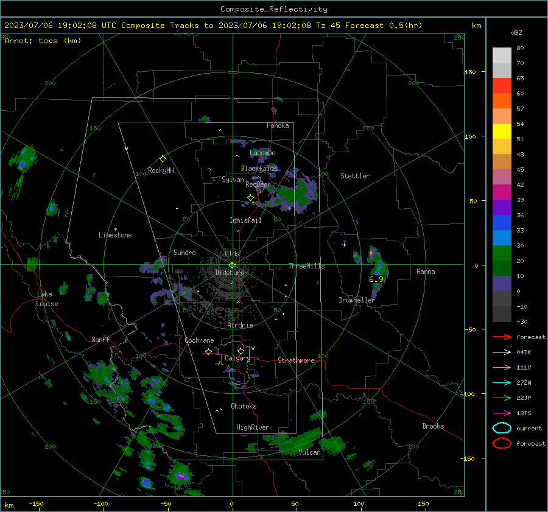Click the 6.9 storm top annotation

click(376, 279)
